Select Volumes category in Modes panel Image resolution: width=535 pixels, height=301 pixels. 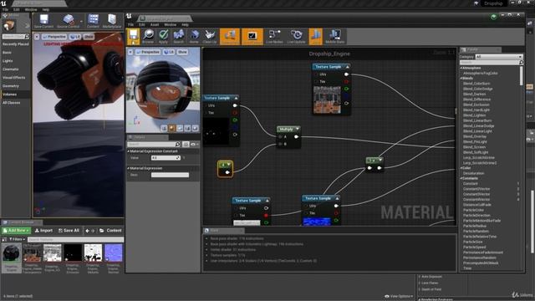coord(16,94)
